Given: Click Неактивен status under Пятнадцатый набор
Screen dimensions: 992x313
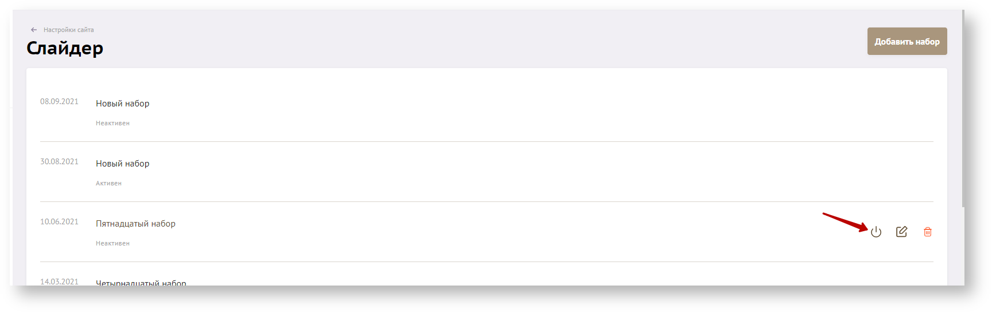Looking at the screenshot, I should point(112,243).
